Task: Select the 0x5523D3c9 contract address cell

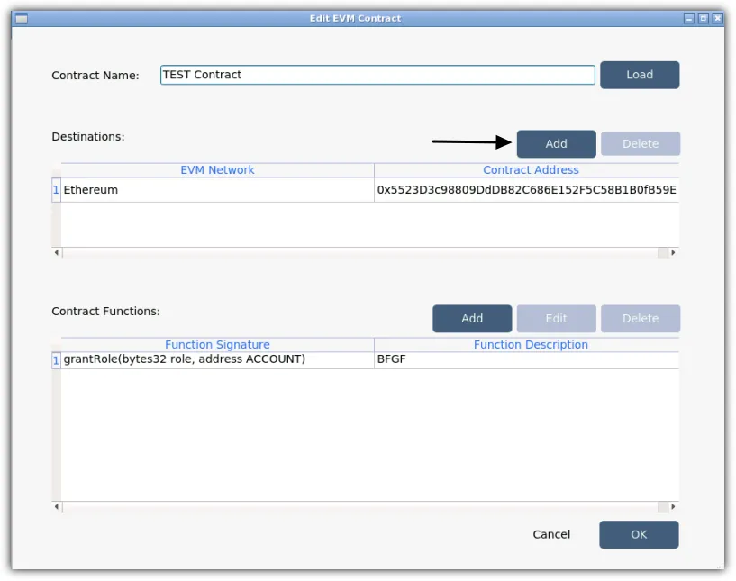Action: [527, 189]
